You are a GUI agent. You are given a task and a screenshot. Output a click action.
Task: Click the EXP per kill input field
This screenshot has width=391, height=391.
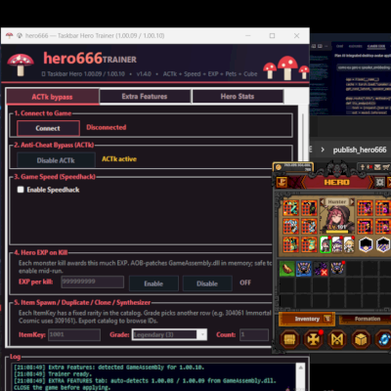92,282
